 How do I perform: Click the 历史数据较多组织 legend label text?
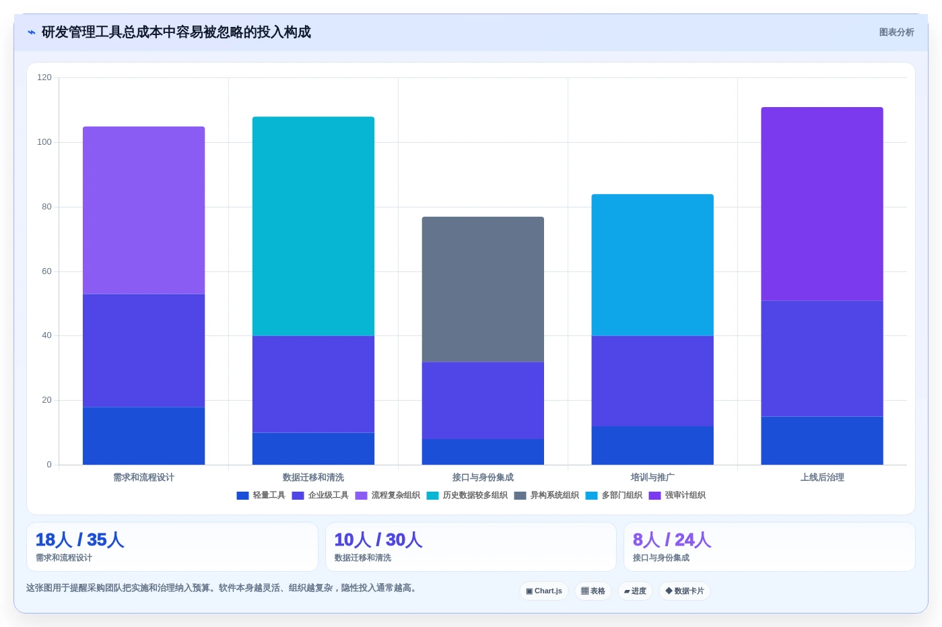(x=475, y=496)
